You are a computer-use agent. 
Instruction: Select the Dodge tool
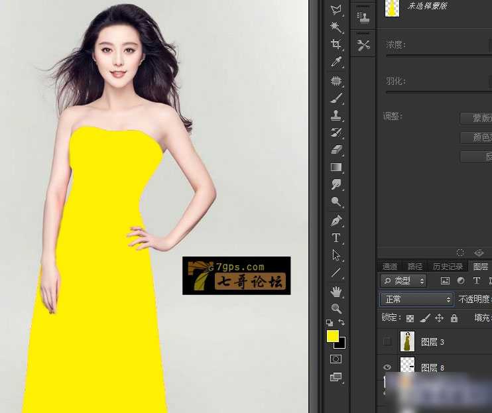pos(336,202)
